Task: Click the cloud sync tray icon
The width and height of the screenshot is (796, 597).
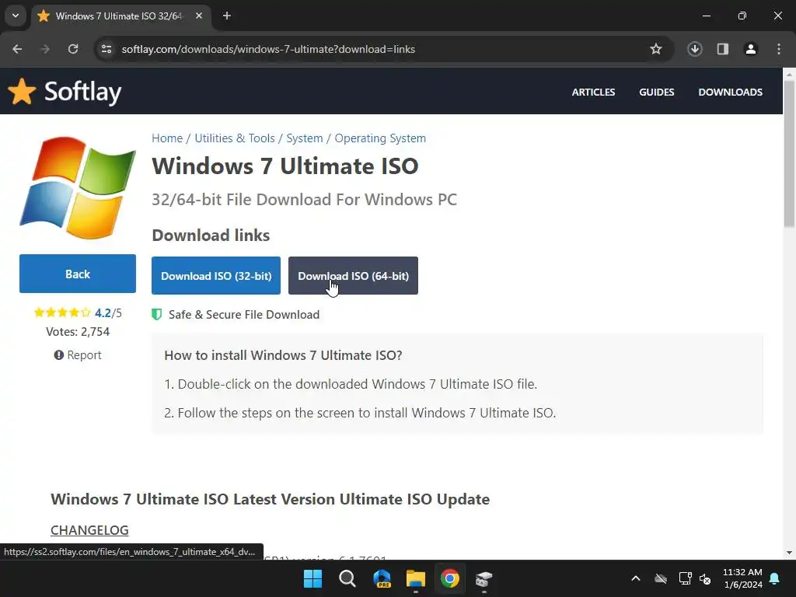Action: pyautogui.click(x=661, y=578)
